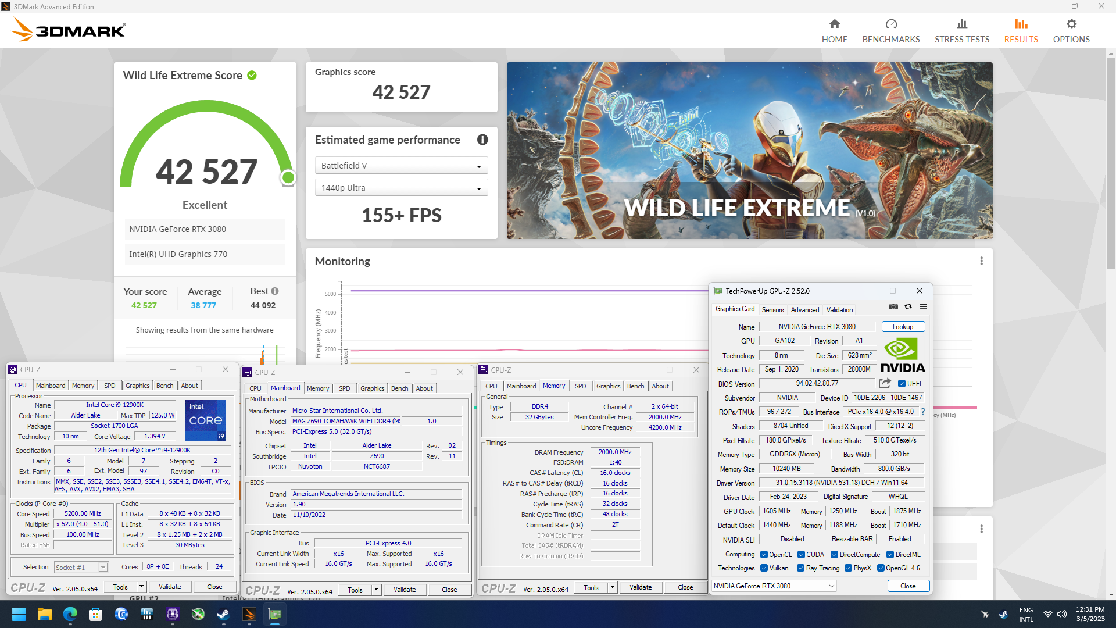Open Bench tab in CPU-Z CPU window
1116x628 pixels.
point(164,386)
